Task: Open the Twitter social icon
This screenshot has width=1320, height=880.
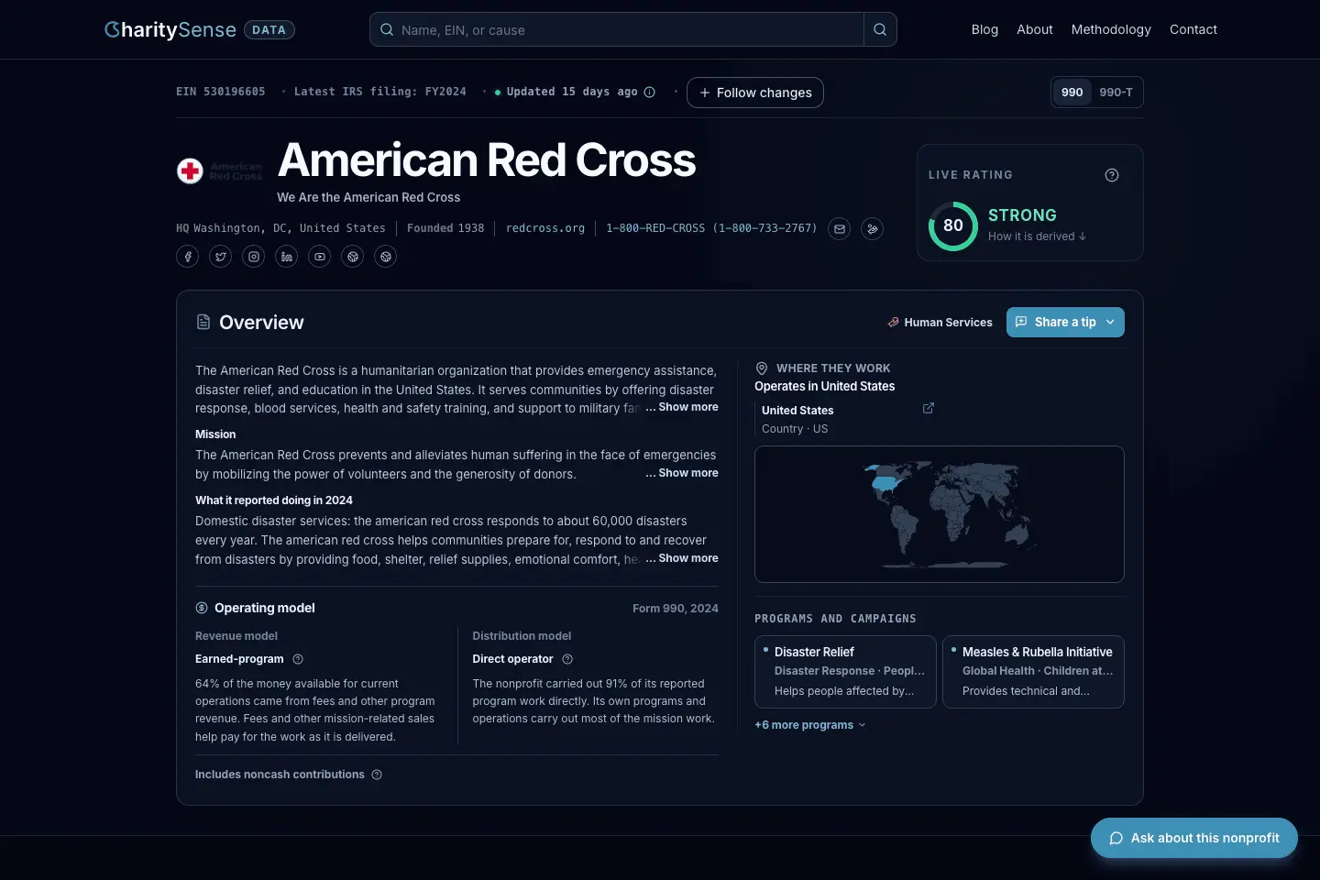Action: pos(221,257)
